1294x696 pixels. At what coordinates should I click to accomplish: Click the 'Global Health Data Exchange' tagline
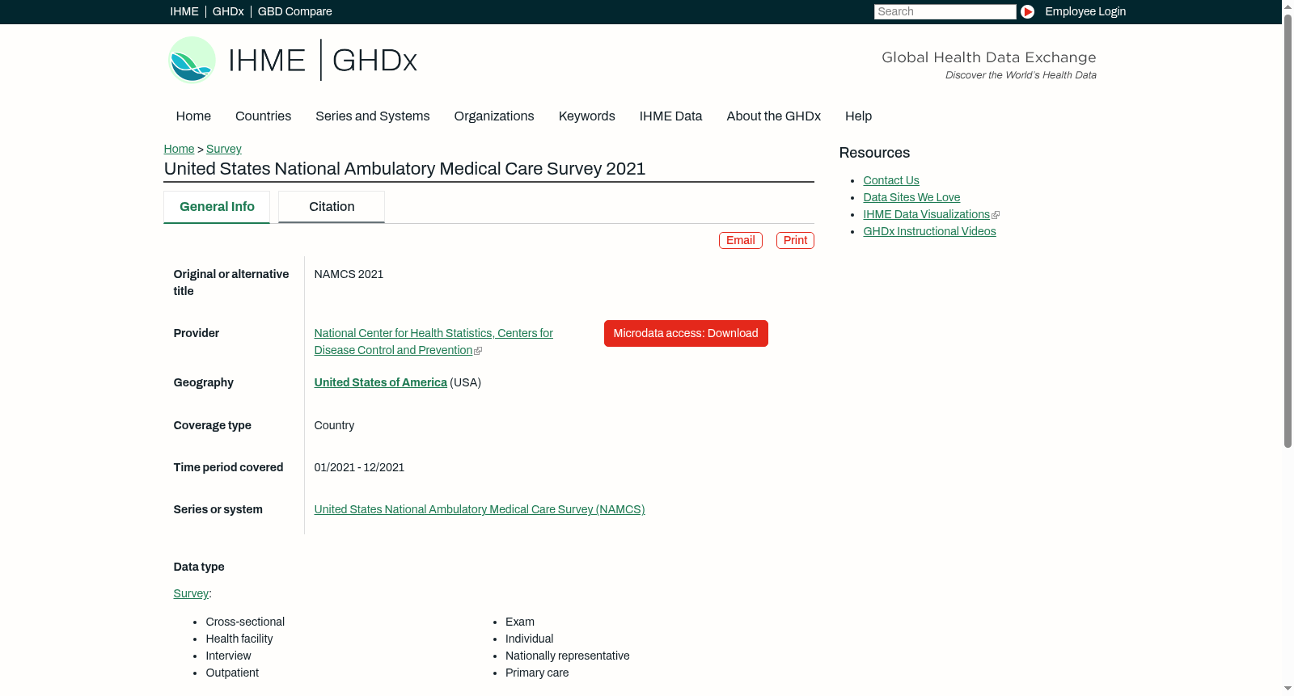tap(989, 57)
